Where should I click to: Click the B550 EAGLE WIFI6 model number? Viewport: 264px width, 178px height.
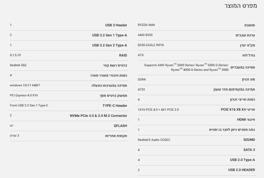pos(150,45)
